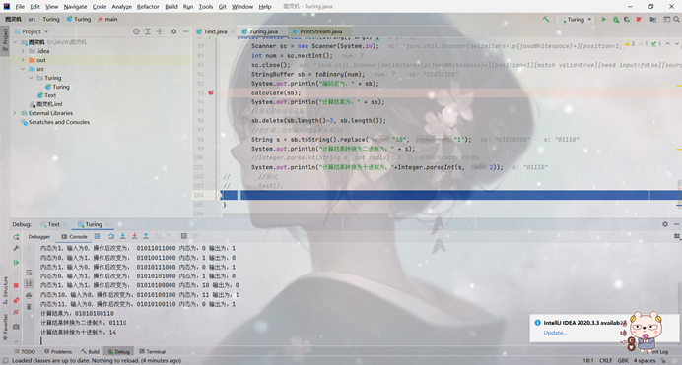Click Select Opened File in Project panel
Image resolution: width=682 pixels, height=365 pixels.
click(x=136, y=31)
